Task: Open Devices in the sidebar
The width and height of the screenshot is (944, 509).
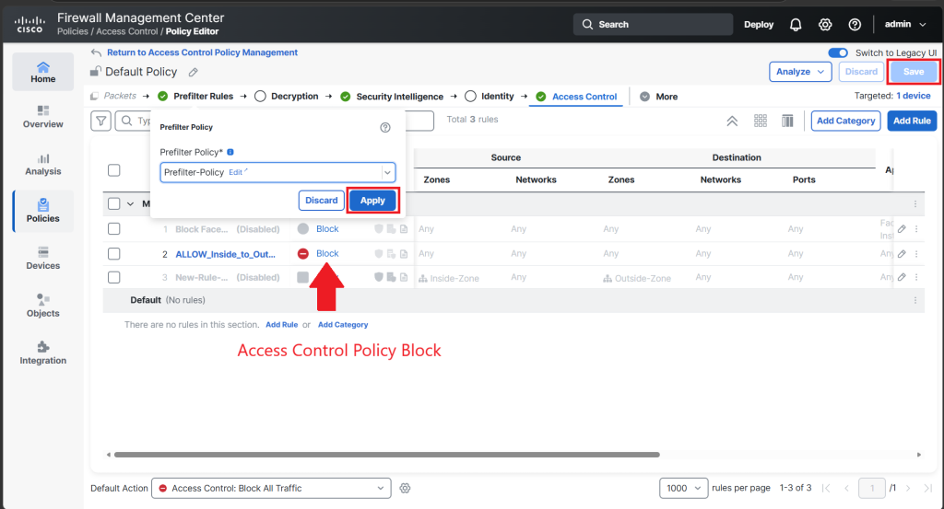Action: 42,259
